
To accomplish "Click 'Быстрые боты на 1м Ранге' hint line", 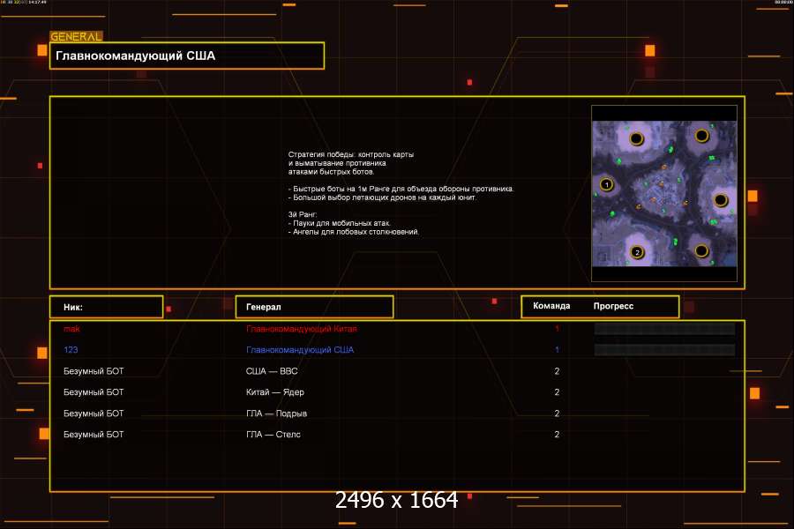I will pos(401,189).
